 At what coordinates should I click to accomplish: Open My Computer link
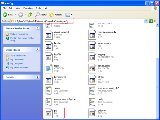(x=17, y=63)
